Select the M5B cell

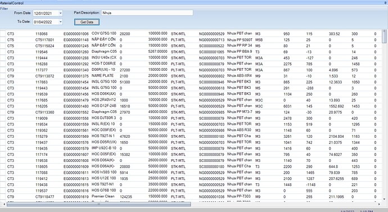(x=259, y=39)
